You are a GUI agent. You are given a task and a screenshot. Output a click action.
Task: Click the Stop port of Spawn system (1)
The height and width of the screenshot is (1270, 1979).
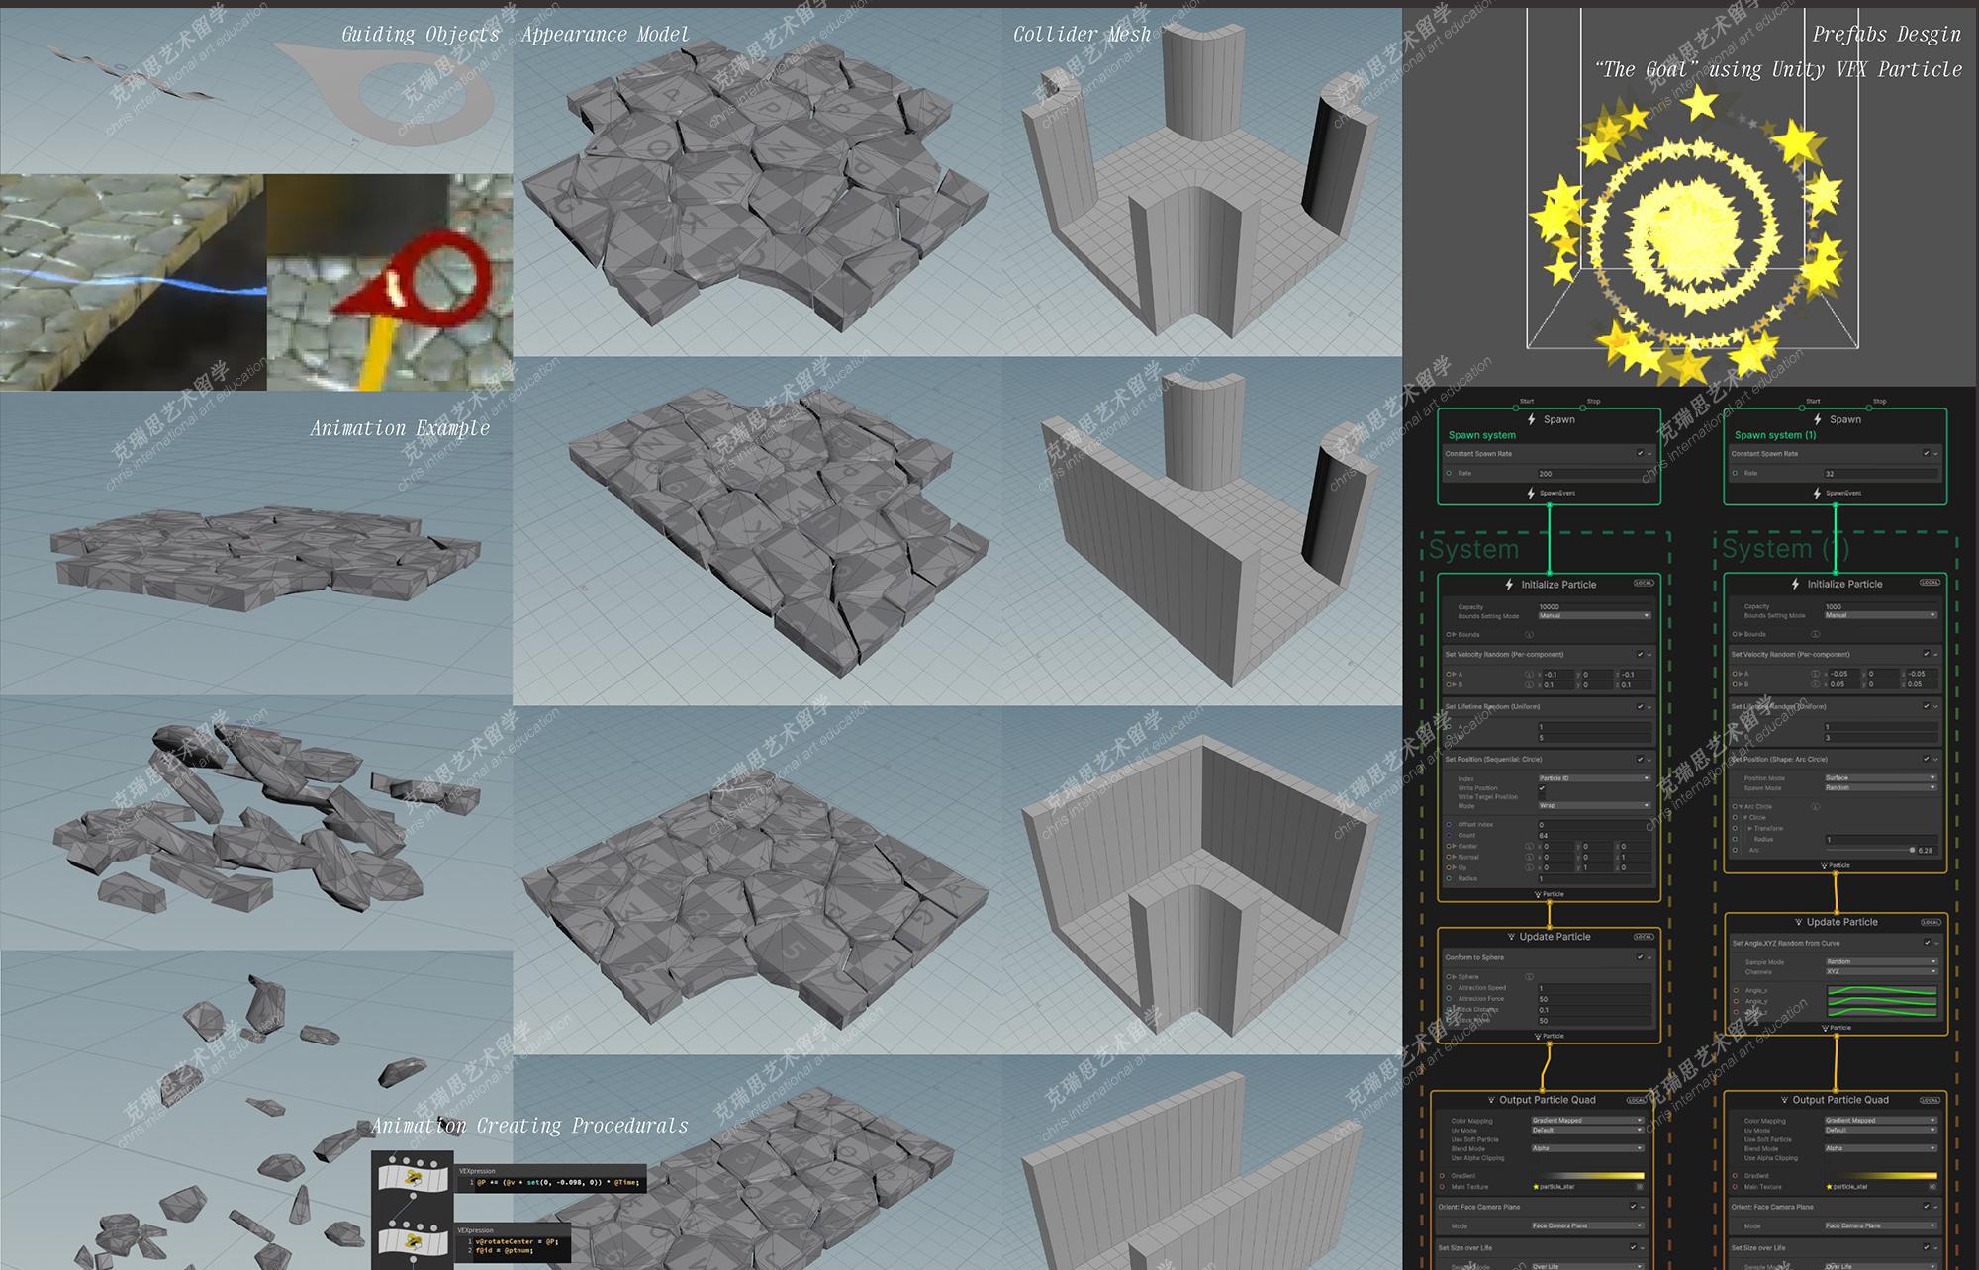point(1868,408)
